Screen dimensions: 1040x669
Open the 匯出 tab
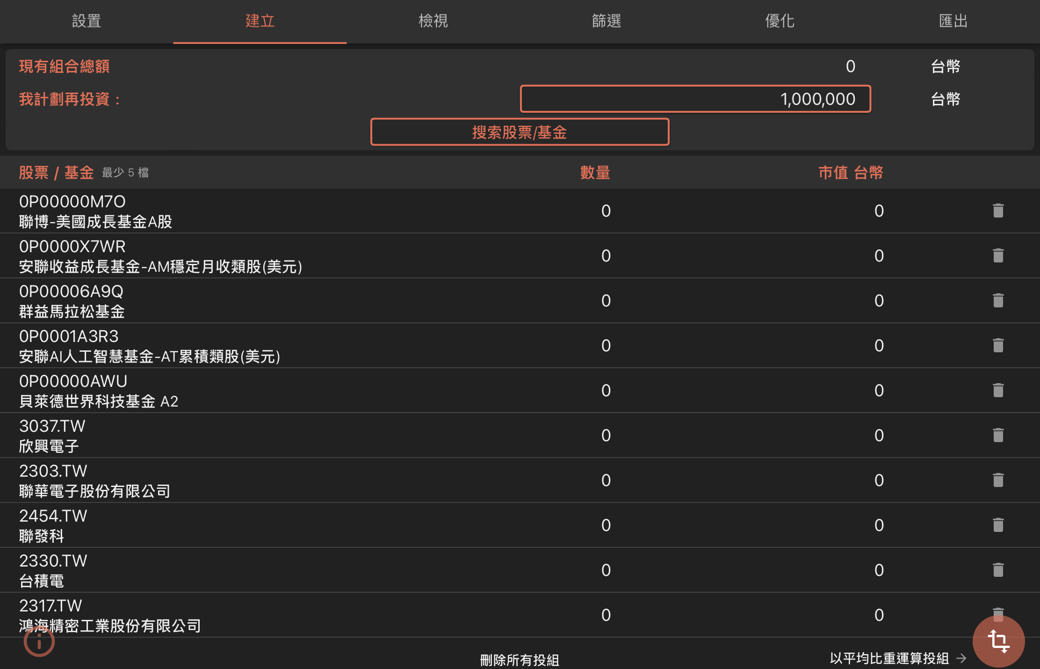pyautogui.click(x=953, y=21)
